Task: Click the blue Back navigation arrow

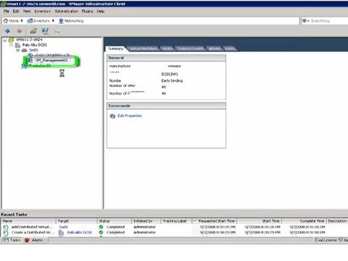Action: [7, 31]
